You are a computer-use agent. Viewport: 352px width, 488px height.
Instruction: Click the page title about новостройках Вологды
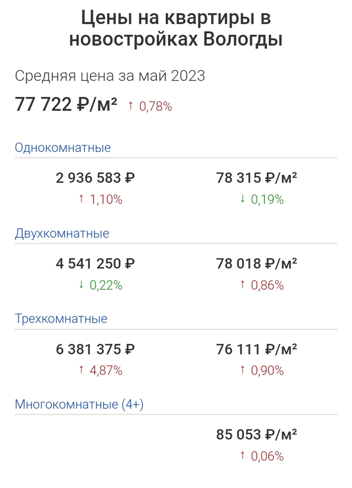click(176, 28)
